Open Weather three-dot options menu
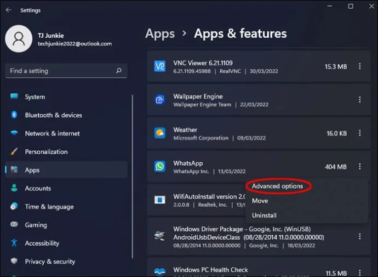The image size is (378, 277). [x=359, y=133]
